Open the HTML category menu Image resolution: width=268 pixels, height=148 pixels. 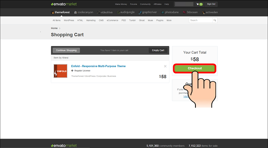coord(80,20)
